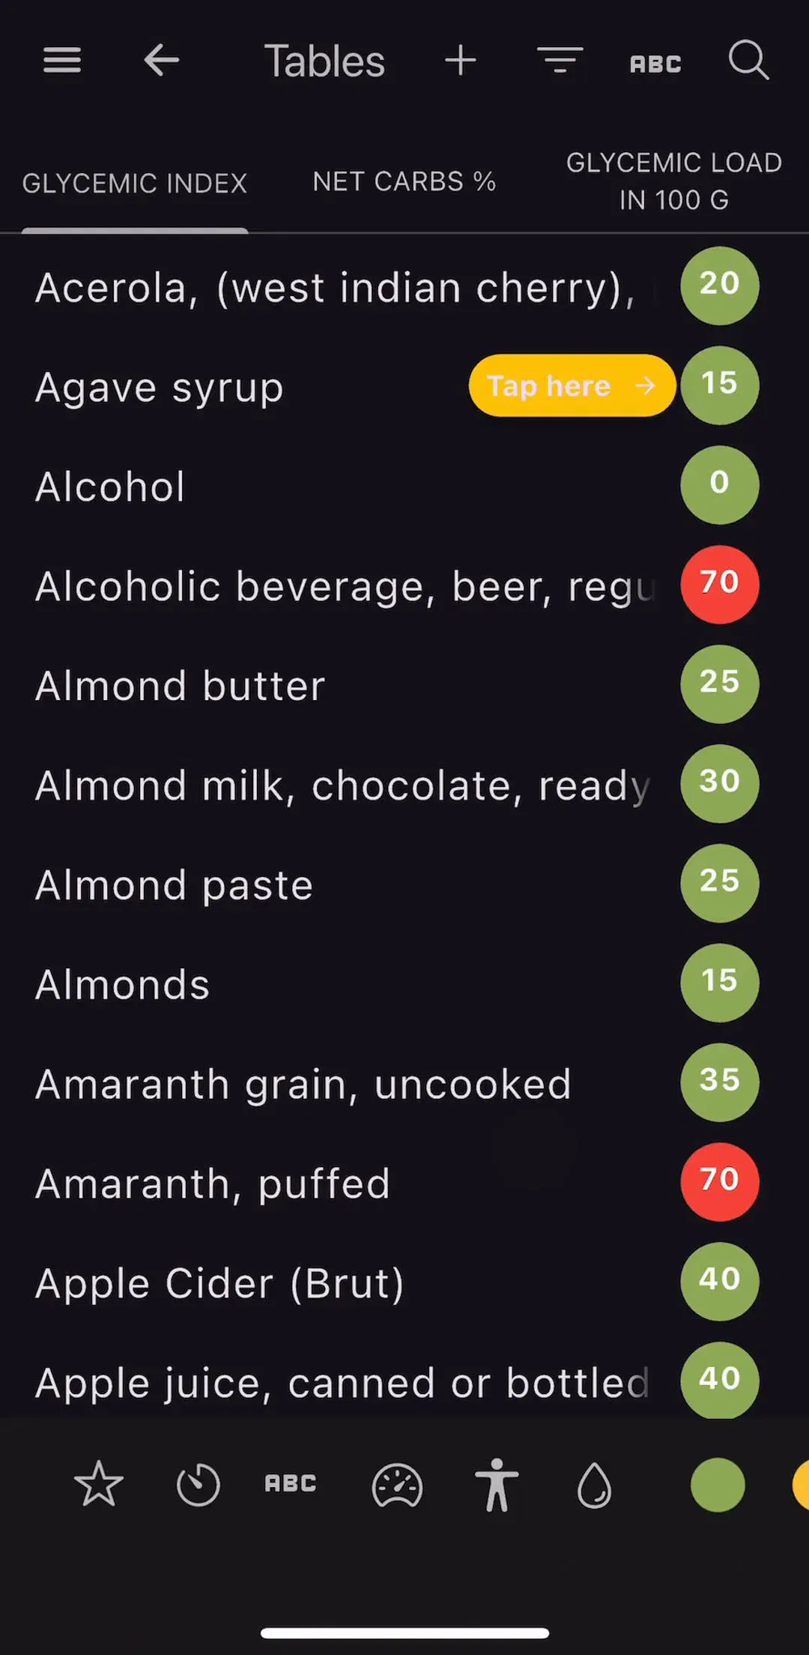Switch to the Net Carbs % tab

404,181
